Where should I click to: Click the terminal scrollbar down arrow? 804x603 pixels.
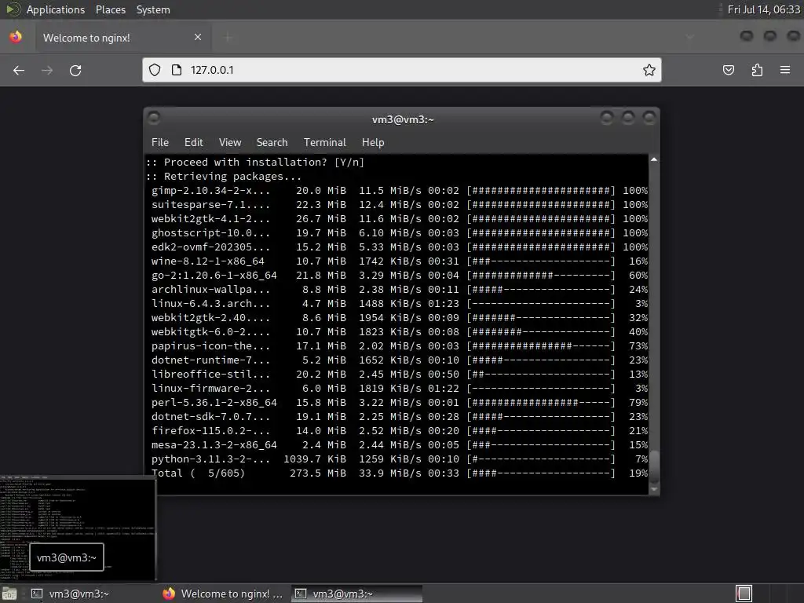point(654,489)
